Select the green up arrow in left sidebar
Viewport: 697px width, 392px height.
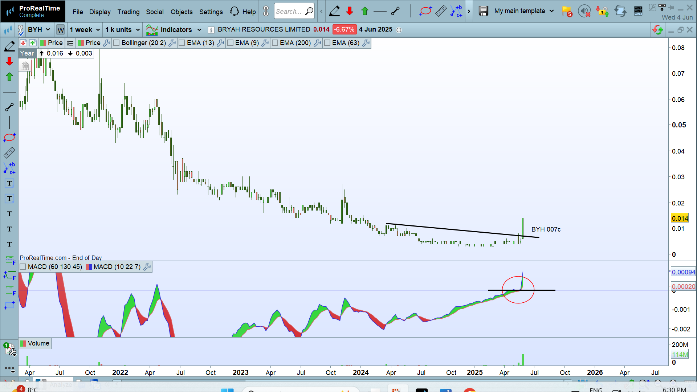tap(9, 77)
